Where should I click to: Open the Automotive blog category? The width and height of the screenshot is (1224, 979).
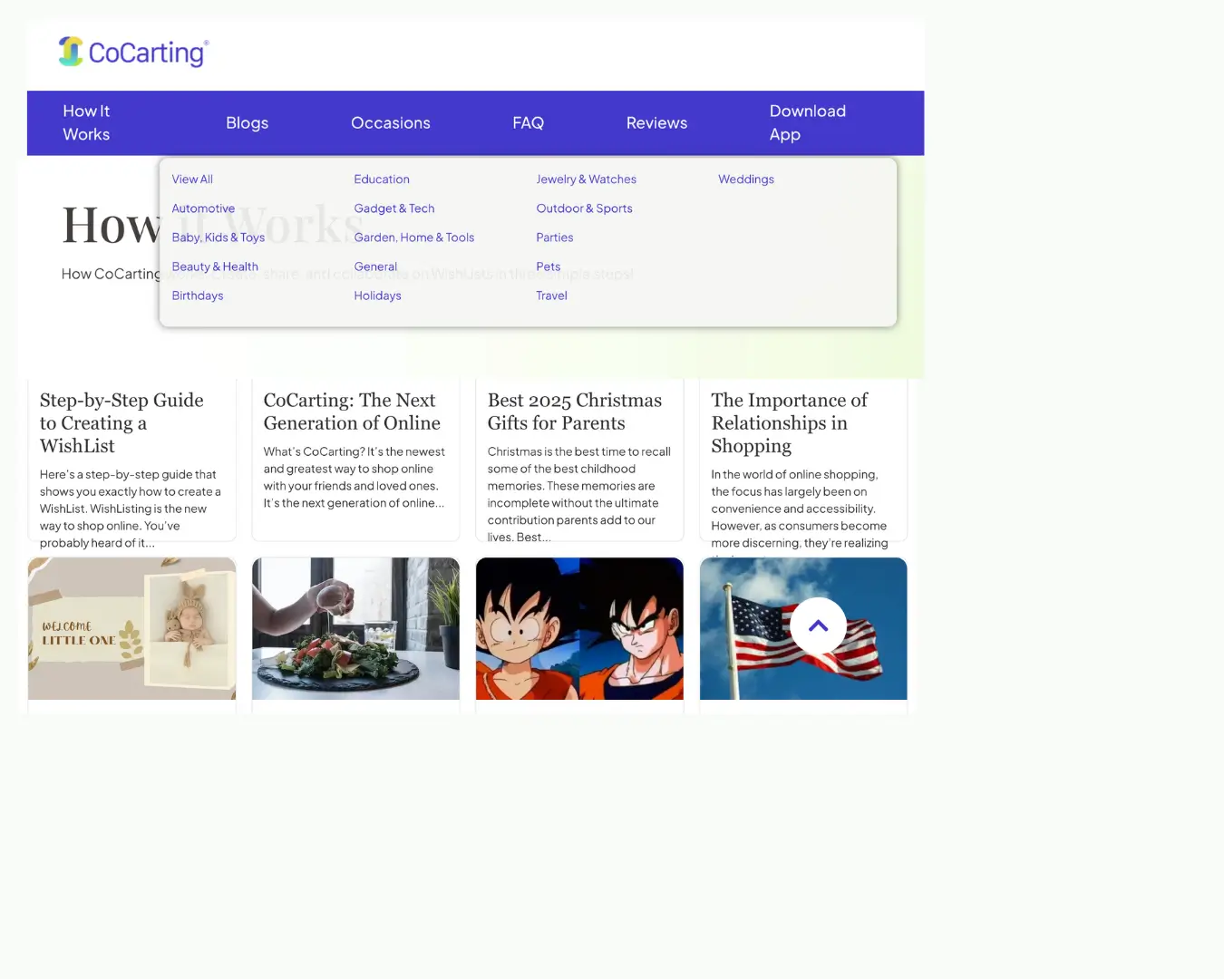click(x=203, y=208)
